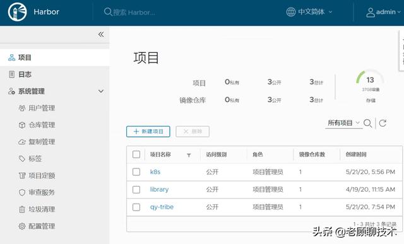Viewport: 404px width, 244px height.
Task: Click the search magnifier icon in header
Action: (x=108, y=12)
